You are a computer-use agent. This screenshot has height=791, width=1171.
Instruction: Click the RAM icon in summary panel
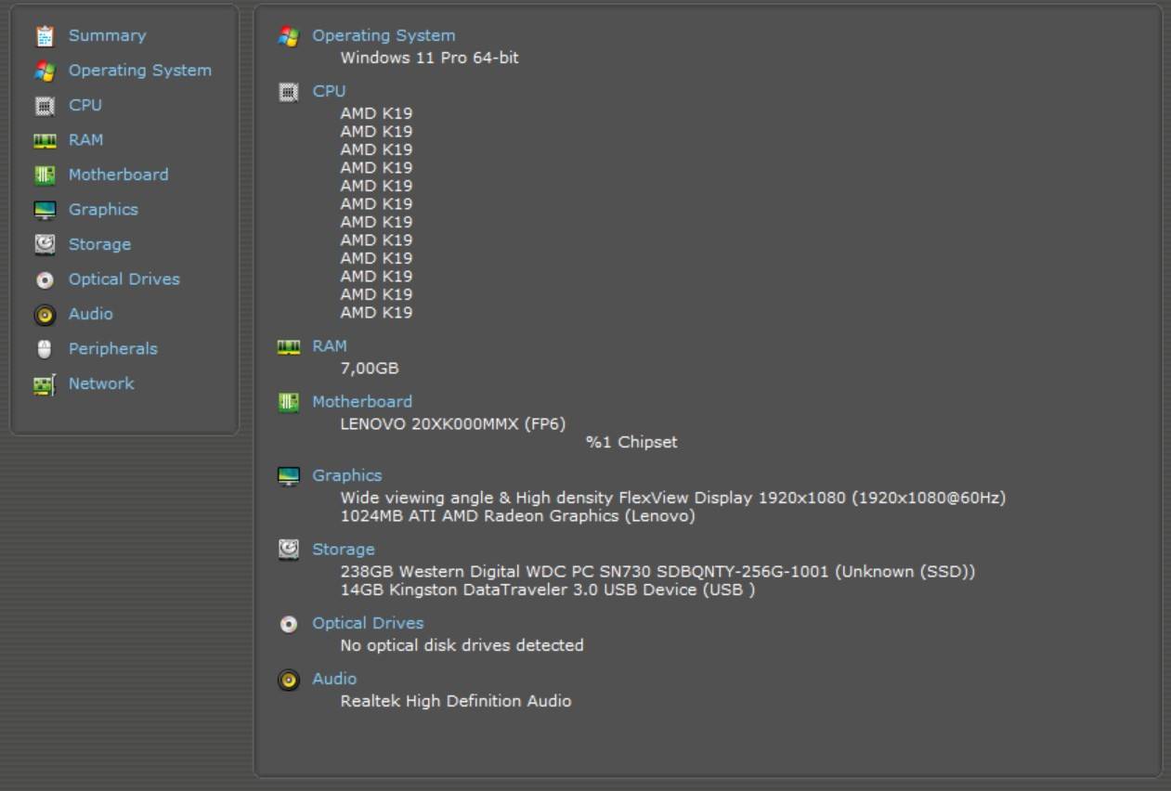click(x=289, y=347)
